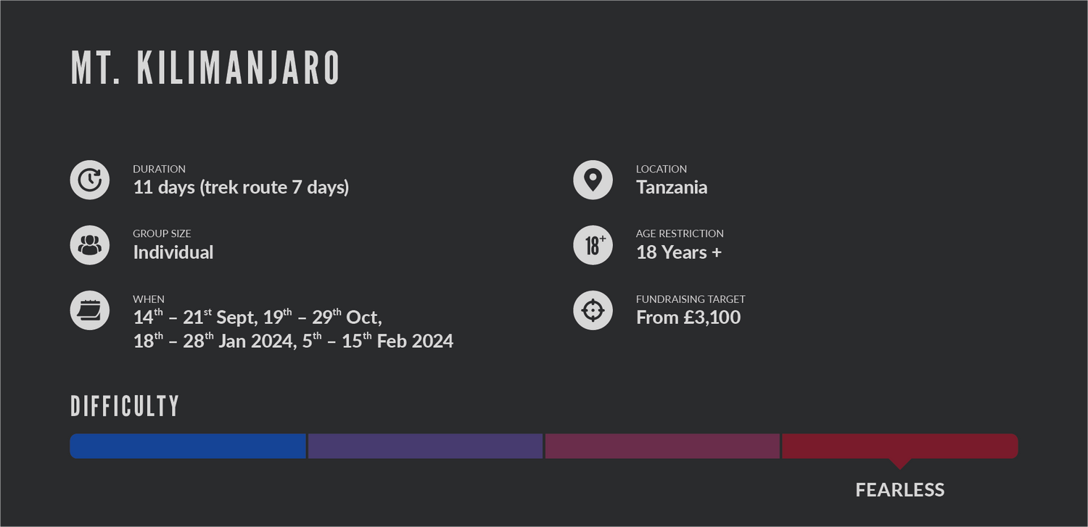Click the 18+ age restriction icon

[x=593, y=245]
